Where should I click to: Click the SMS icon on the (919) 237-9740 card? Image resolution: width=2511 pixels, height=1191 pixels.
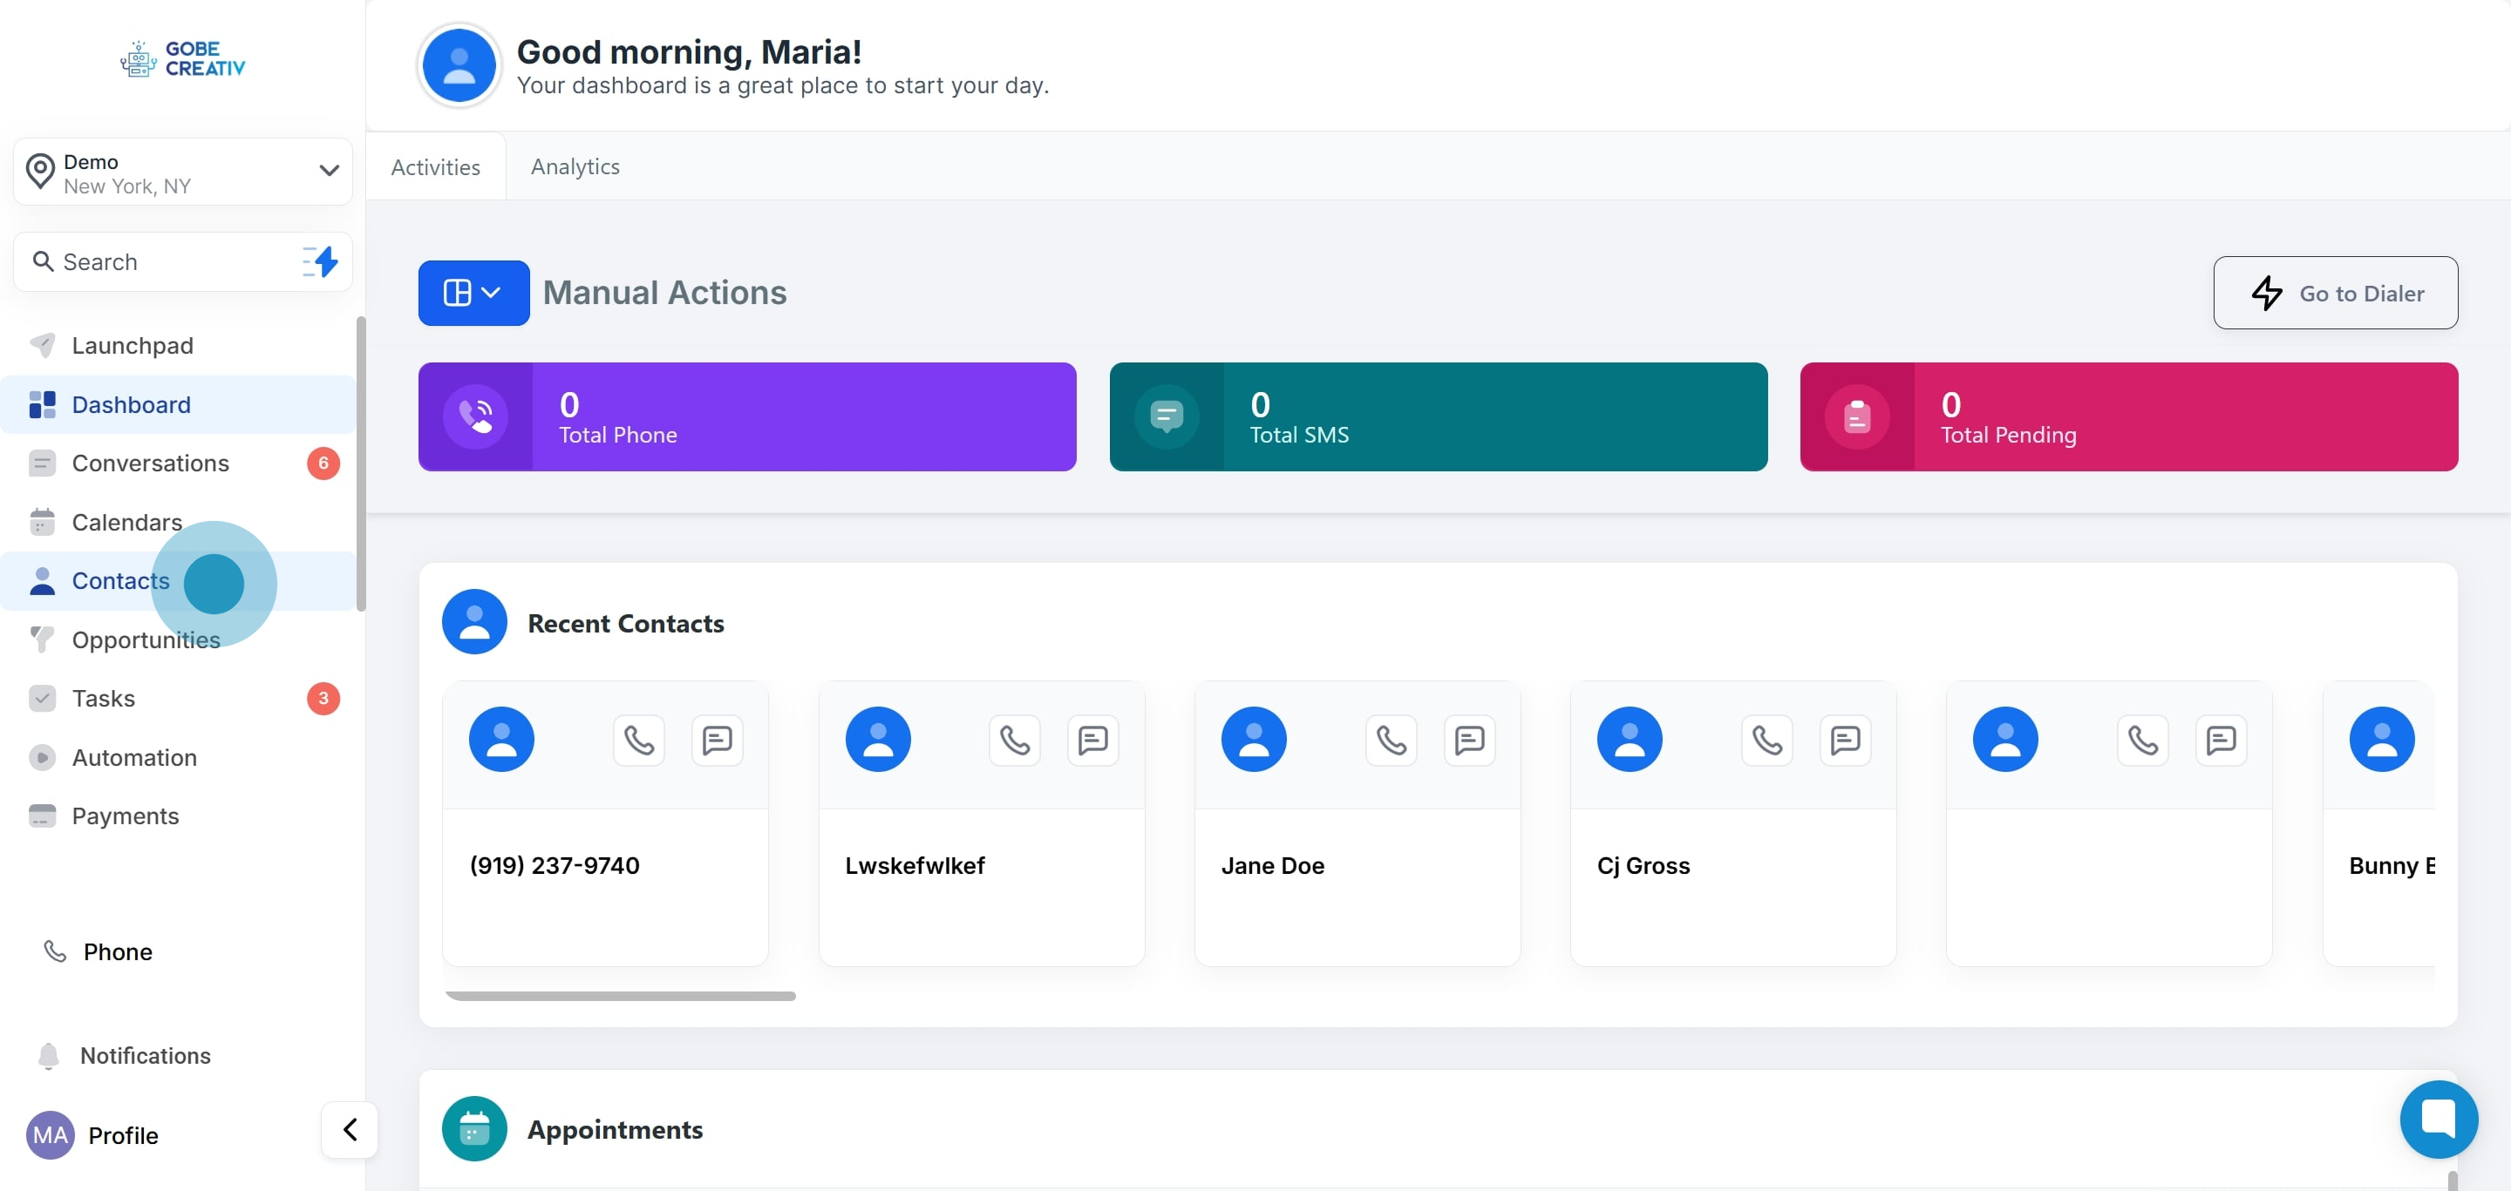[717, 740]
